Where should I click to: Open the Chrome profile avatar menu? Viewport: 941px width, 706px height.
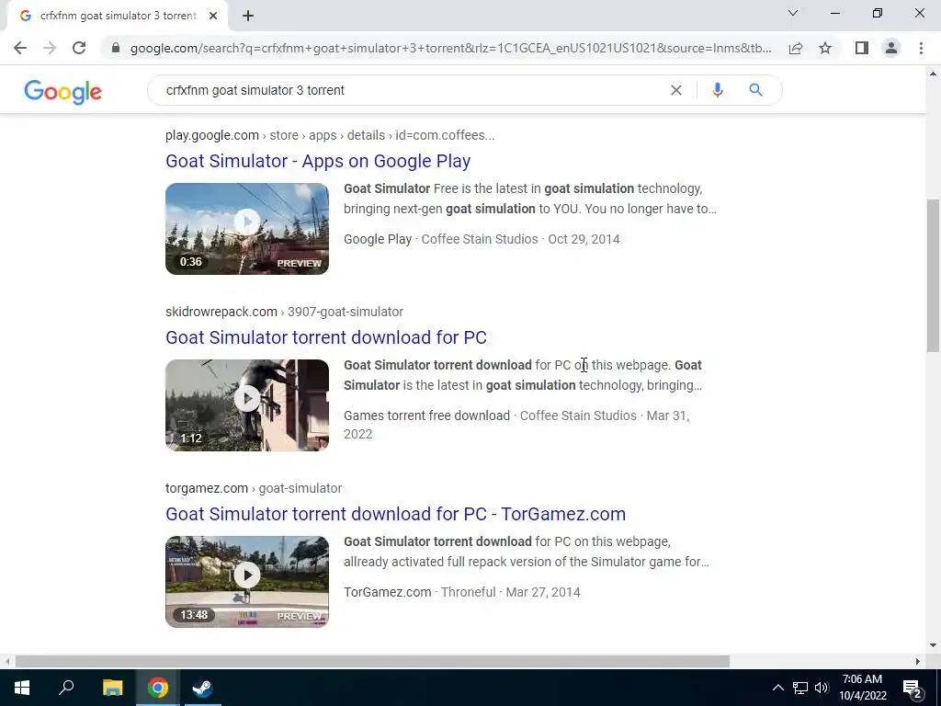click(891, 48)
